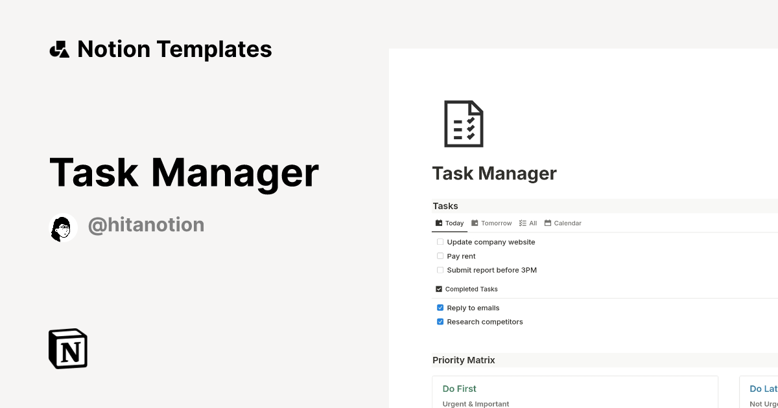Click the Task Manager checklist page icon
The width and height of the screenshot is (778, 408).
click(464, 123)
